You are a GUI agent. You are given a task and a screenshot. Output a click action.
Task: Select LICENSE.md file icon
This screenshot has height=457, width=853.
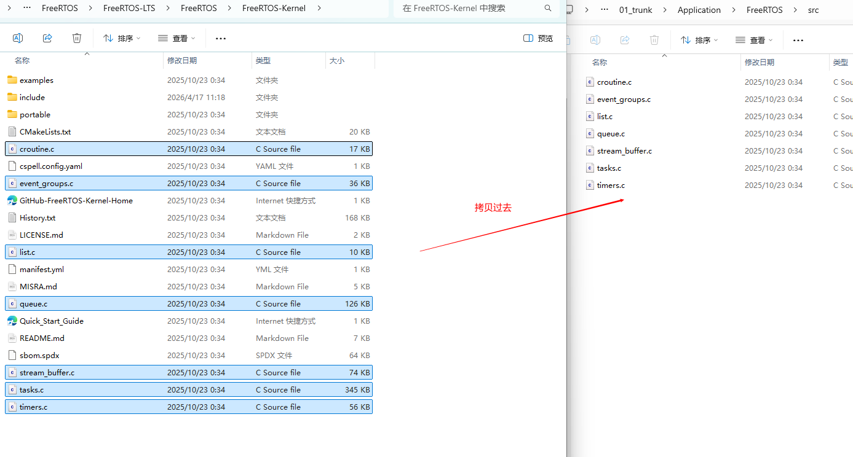[12, 235]
